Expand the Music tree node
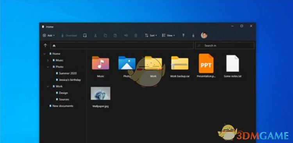 point(48,60)
